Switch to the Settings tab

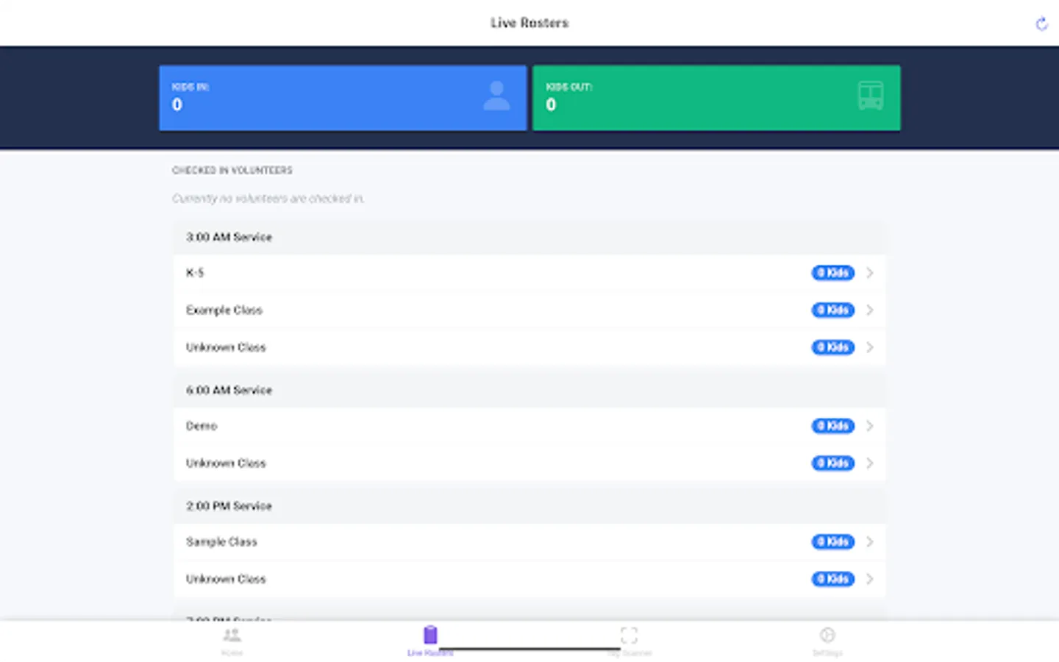[x=827, y=640]
